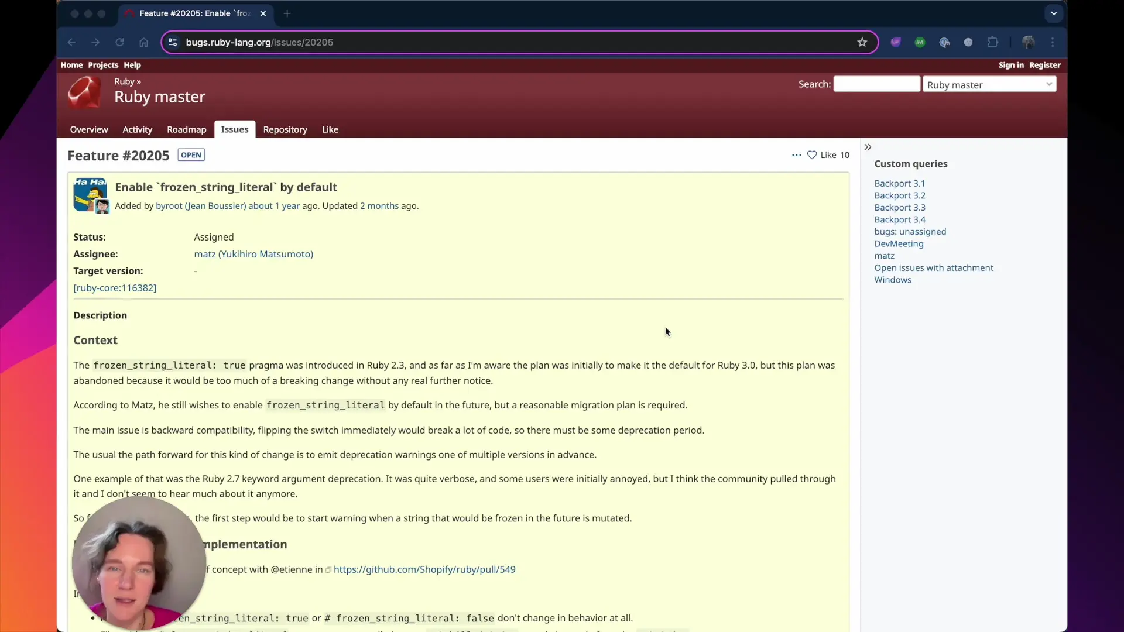Open the Like tab

pyautogui.click(x=330, y=129)
